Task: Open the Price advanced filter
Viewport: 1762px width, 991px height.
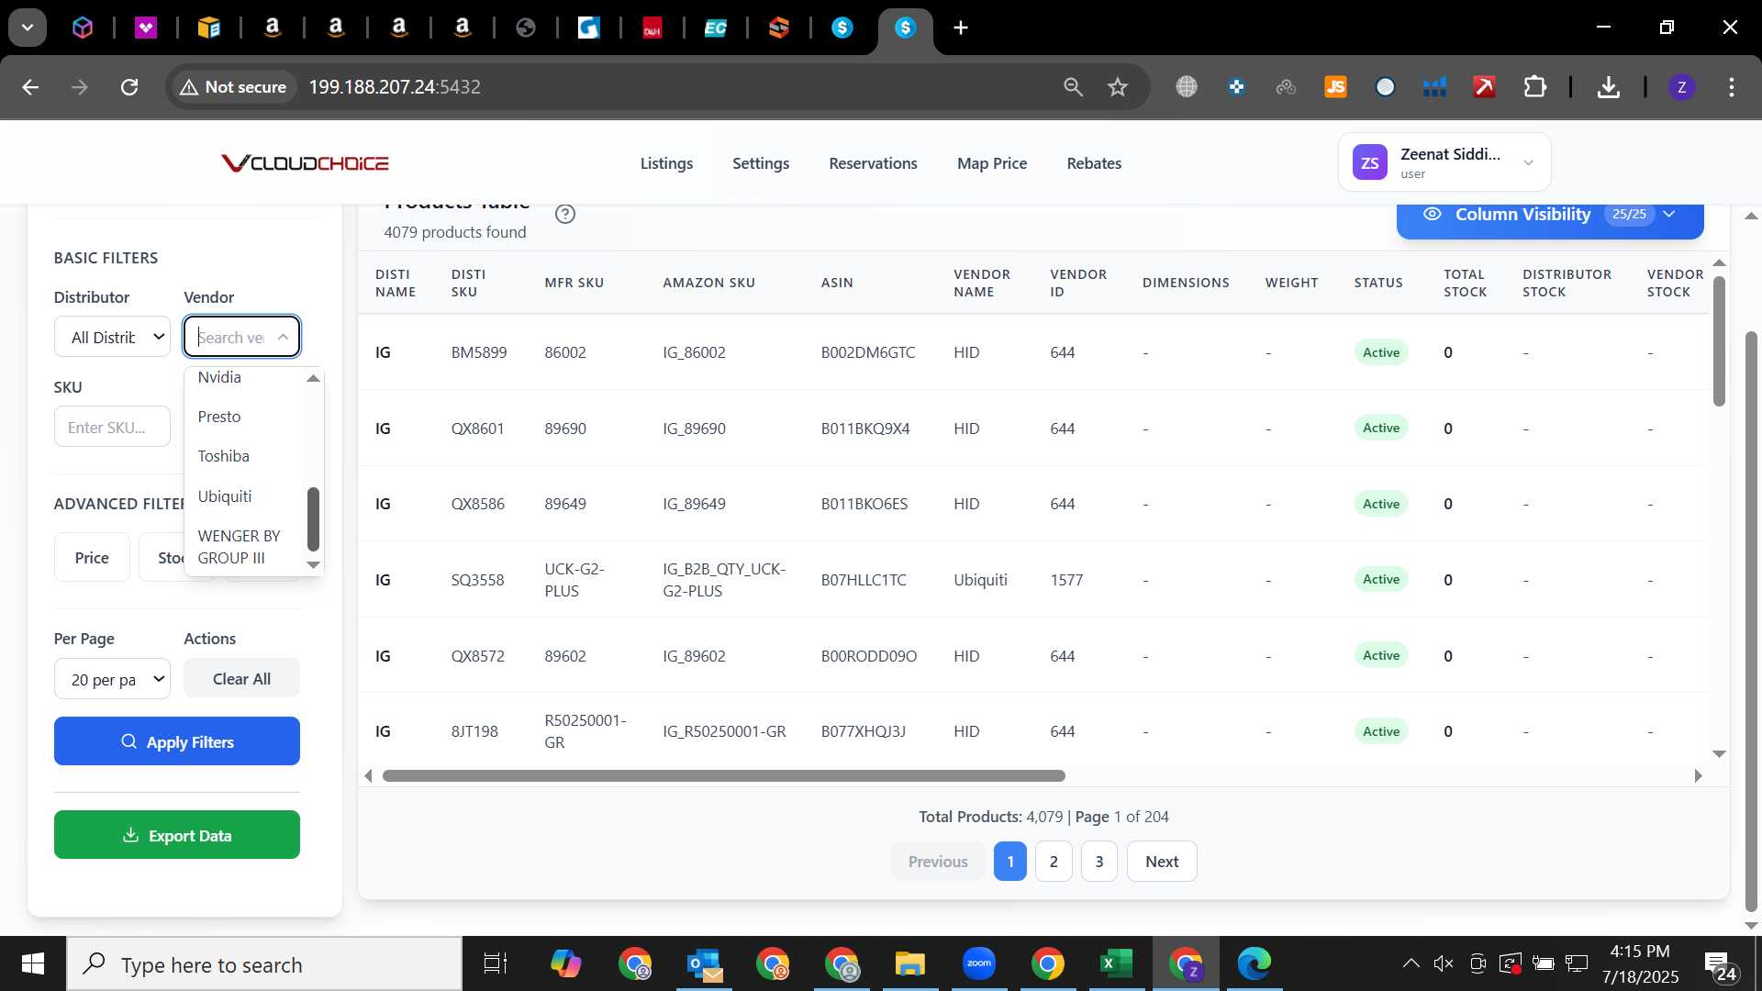Action: click(92, 558)
